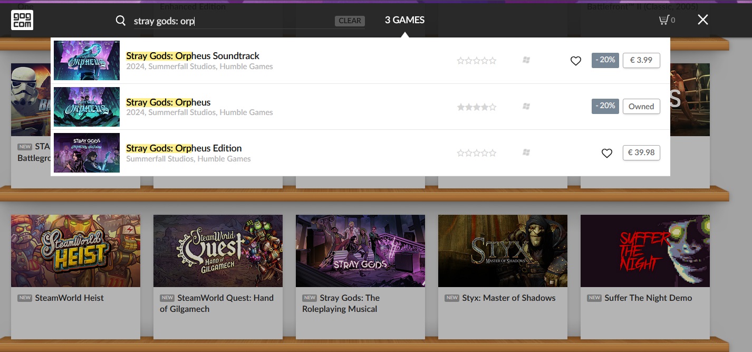Click the '3 GAMES' results count
This screenshot has height=352, width=752.
tap(404, 20)
